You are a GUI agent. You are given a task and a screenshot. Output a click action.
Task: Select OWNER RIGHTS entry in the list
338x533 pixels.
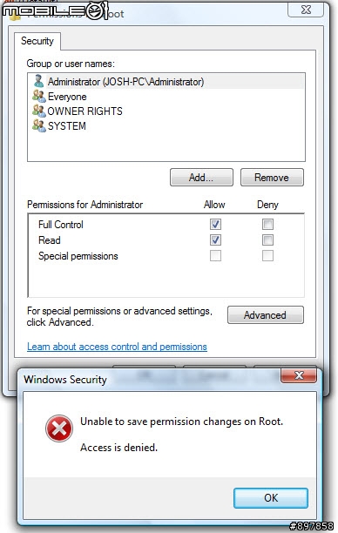tap(84, 111)
